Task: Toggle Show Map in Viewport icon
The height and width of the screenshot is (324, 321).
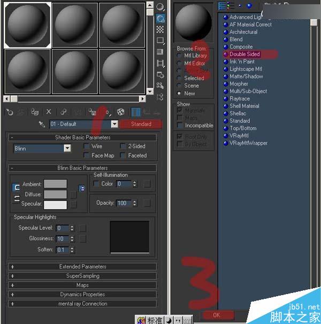Action: tap(121, 112)
